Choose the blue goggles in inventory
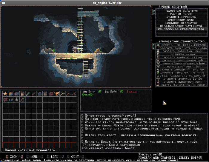This screenshot has width=209, height=162. coord(11,99)
